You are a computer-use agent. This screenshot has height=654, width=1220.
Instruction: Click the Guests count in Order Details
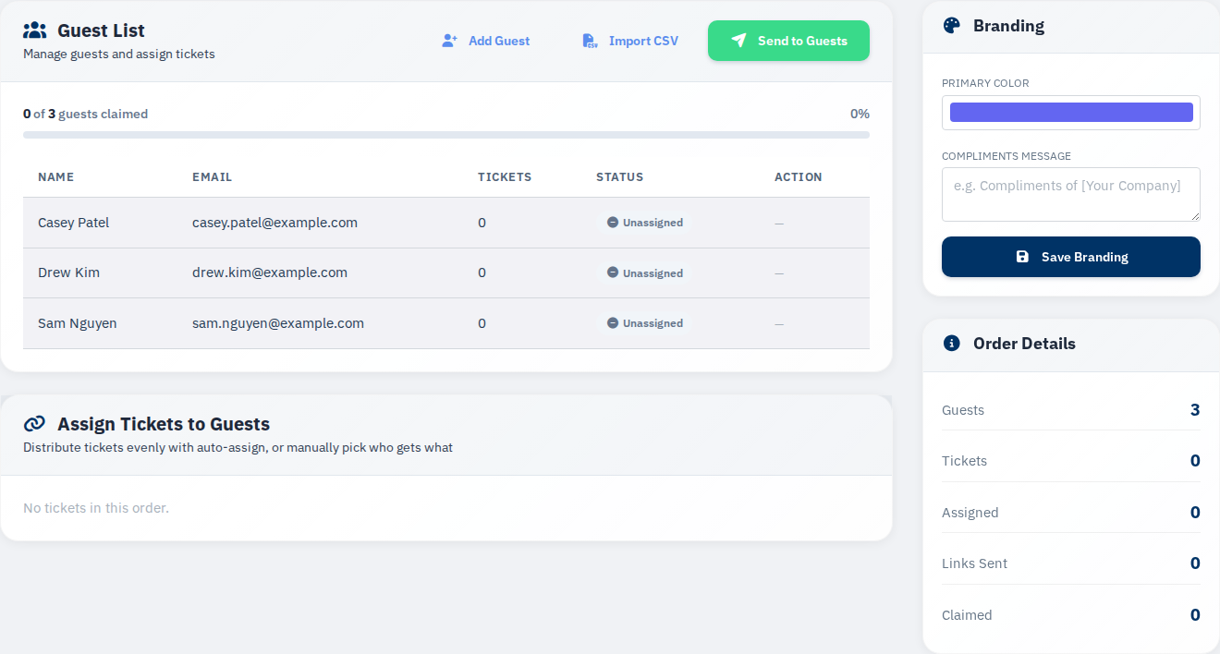tap(1195, 409)
